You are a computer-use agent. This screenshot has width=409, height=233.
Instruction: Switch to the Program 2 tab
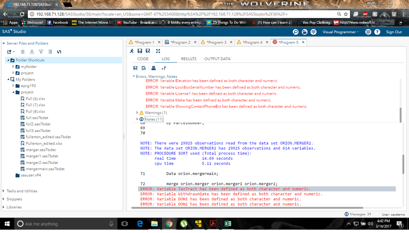tap(180, 42)
